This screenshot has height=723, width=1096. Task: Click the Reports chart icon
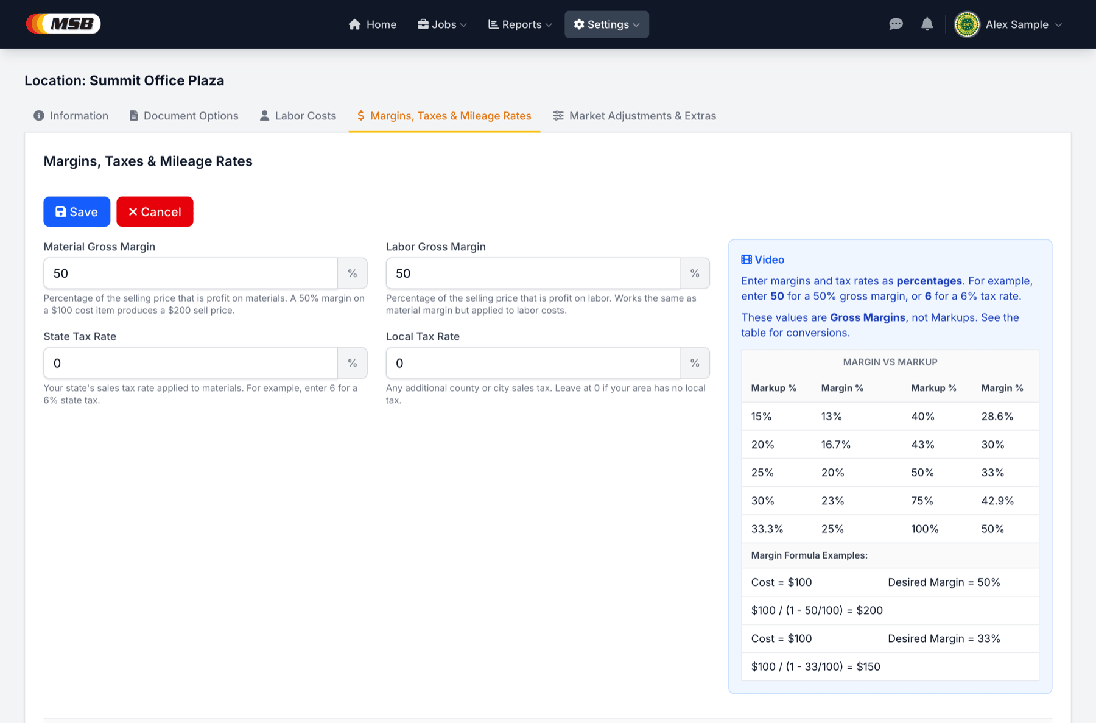[x=493, y=24]
